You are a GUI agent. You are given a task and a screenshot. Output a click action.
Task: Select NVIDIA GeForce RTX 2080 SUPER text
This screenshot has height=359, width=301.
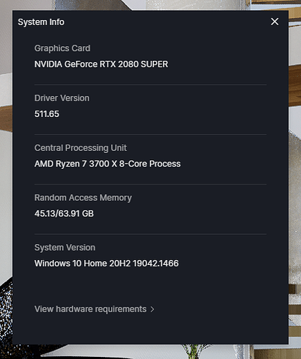point(101,64)
